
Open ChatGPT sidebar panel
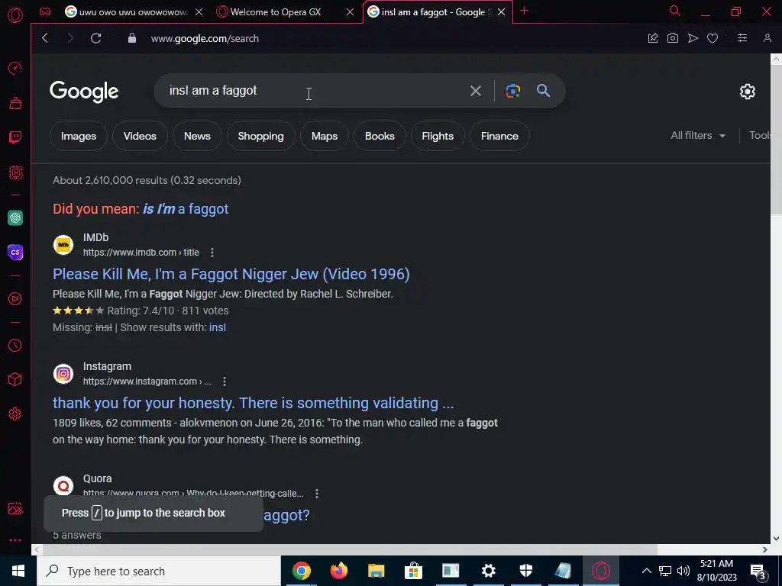[x=15, y=217]
